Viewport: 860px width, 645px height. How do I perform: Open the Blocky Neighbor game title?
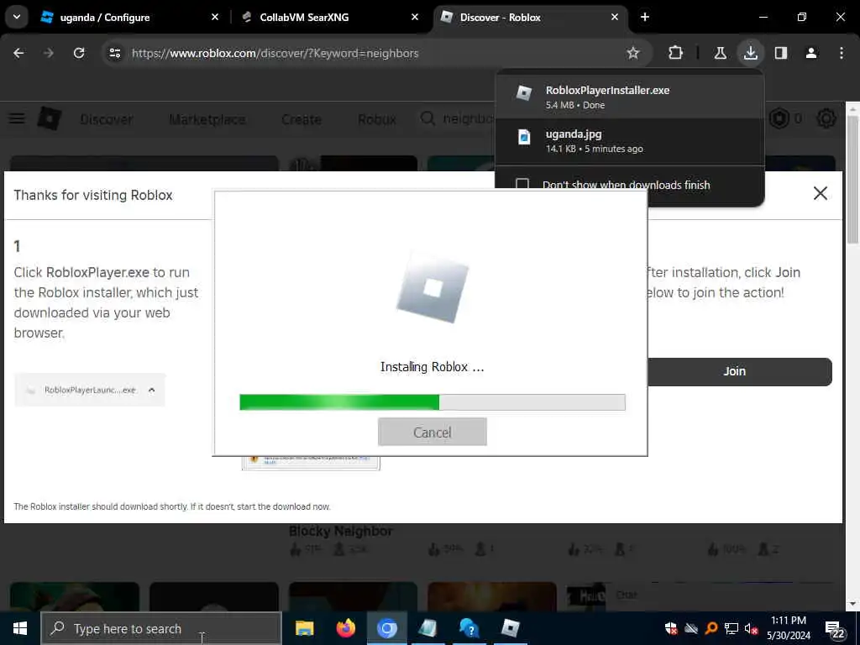341,531
